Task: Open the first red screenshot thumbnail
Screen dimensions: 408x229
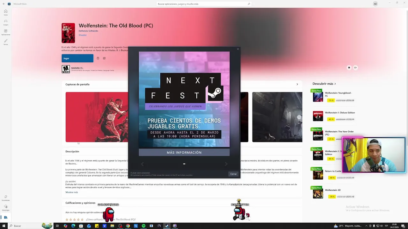Action: [x=97, y=117]
